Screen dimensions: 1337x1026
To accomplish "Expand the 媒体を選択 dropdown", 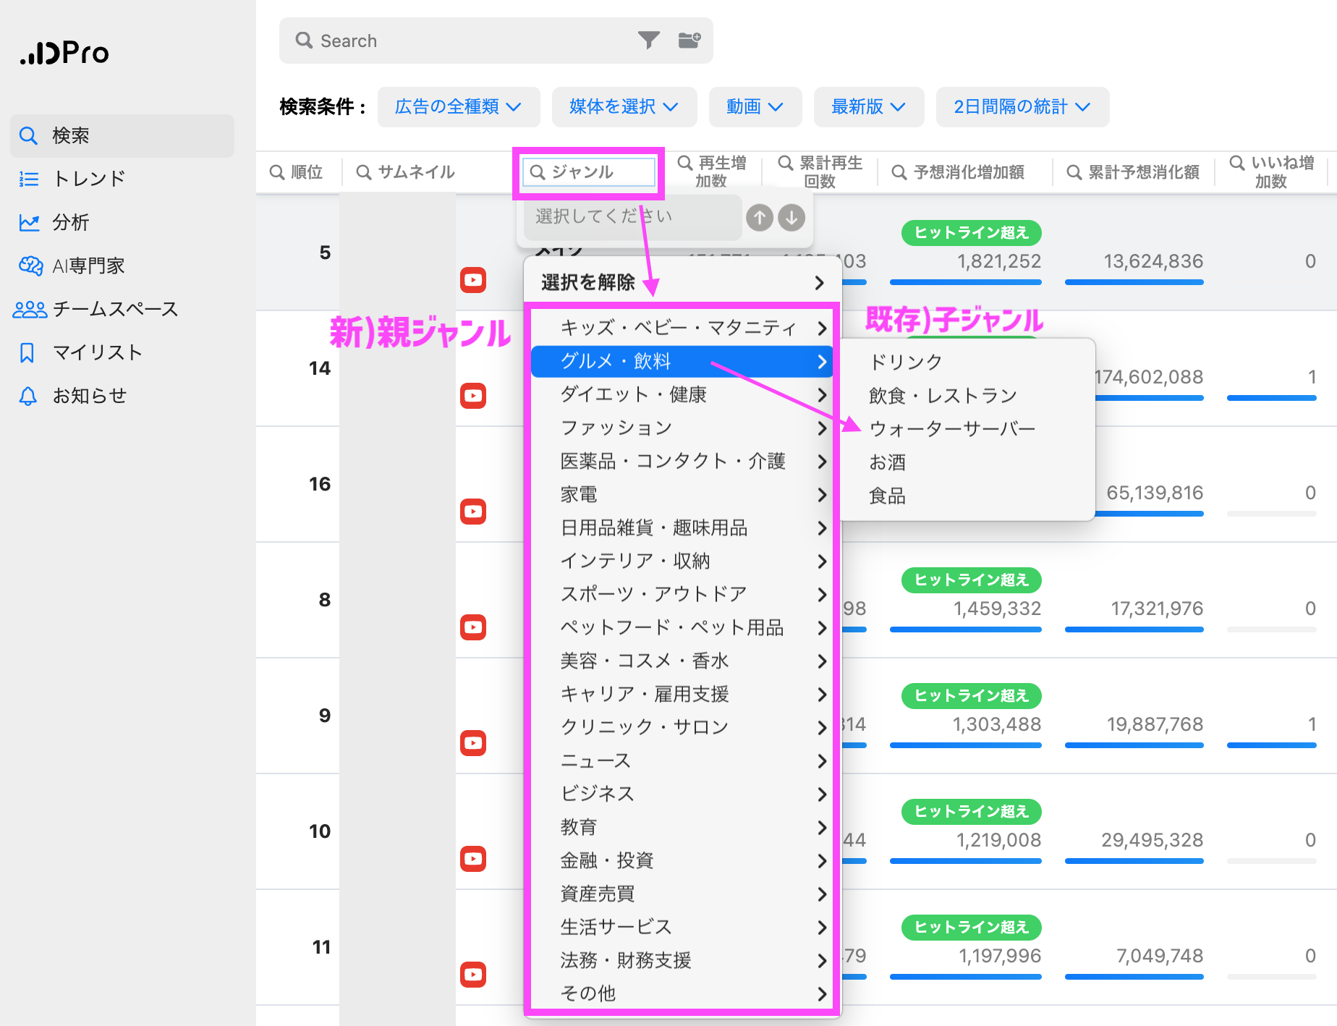I will 624,107.
